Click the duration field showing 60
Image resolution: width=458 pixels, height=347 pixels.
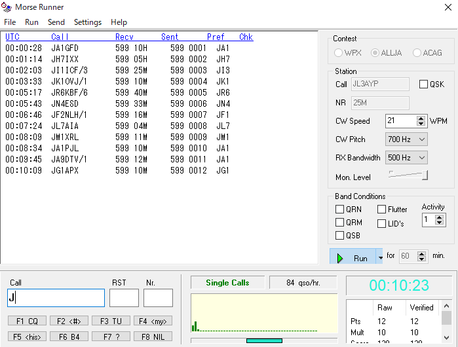[x=408, y=256]
